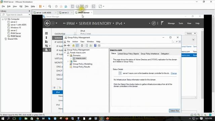
Task: Close the Library panel
Action: pos(29,11)
